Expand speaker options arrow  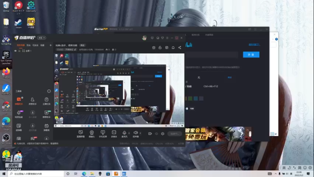coord(140,133)
